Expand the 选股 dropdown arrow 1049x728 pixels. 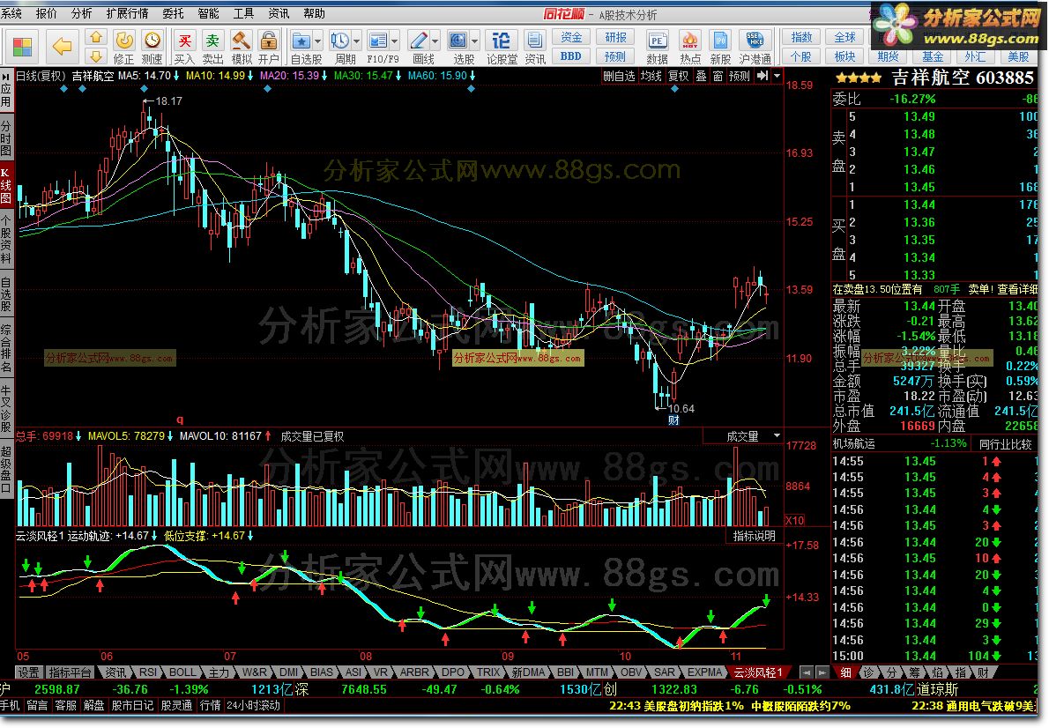point(475,41)
